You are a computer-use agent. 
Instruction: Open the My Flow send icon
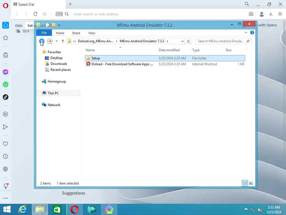[x=6, y=127]
